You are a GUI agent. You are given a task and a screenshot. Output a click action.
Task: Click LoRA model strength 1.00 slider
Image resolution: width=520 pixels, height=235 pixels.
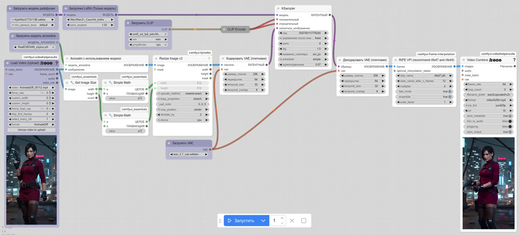tap(90, 25)
